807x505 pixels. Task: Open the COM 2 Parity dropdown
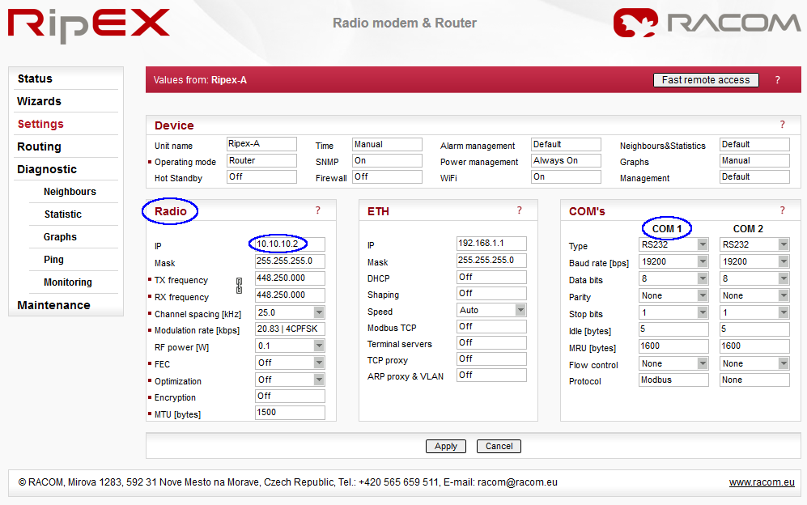point(783,296)
